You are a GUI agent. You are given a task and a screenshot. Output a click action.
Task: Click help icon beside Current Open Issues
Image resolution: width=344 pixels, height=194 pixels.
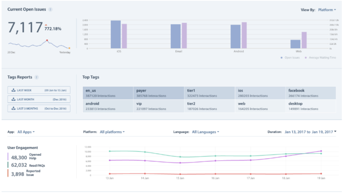pyautogui.click(x=50, y=10)
